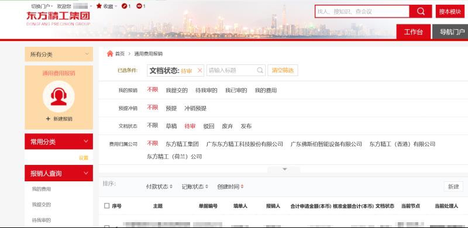Select 不限 in 我的报销 row

click(x=152, y=89)
